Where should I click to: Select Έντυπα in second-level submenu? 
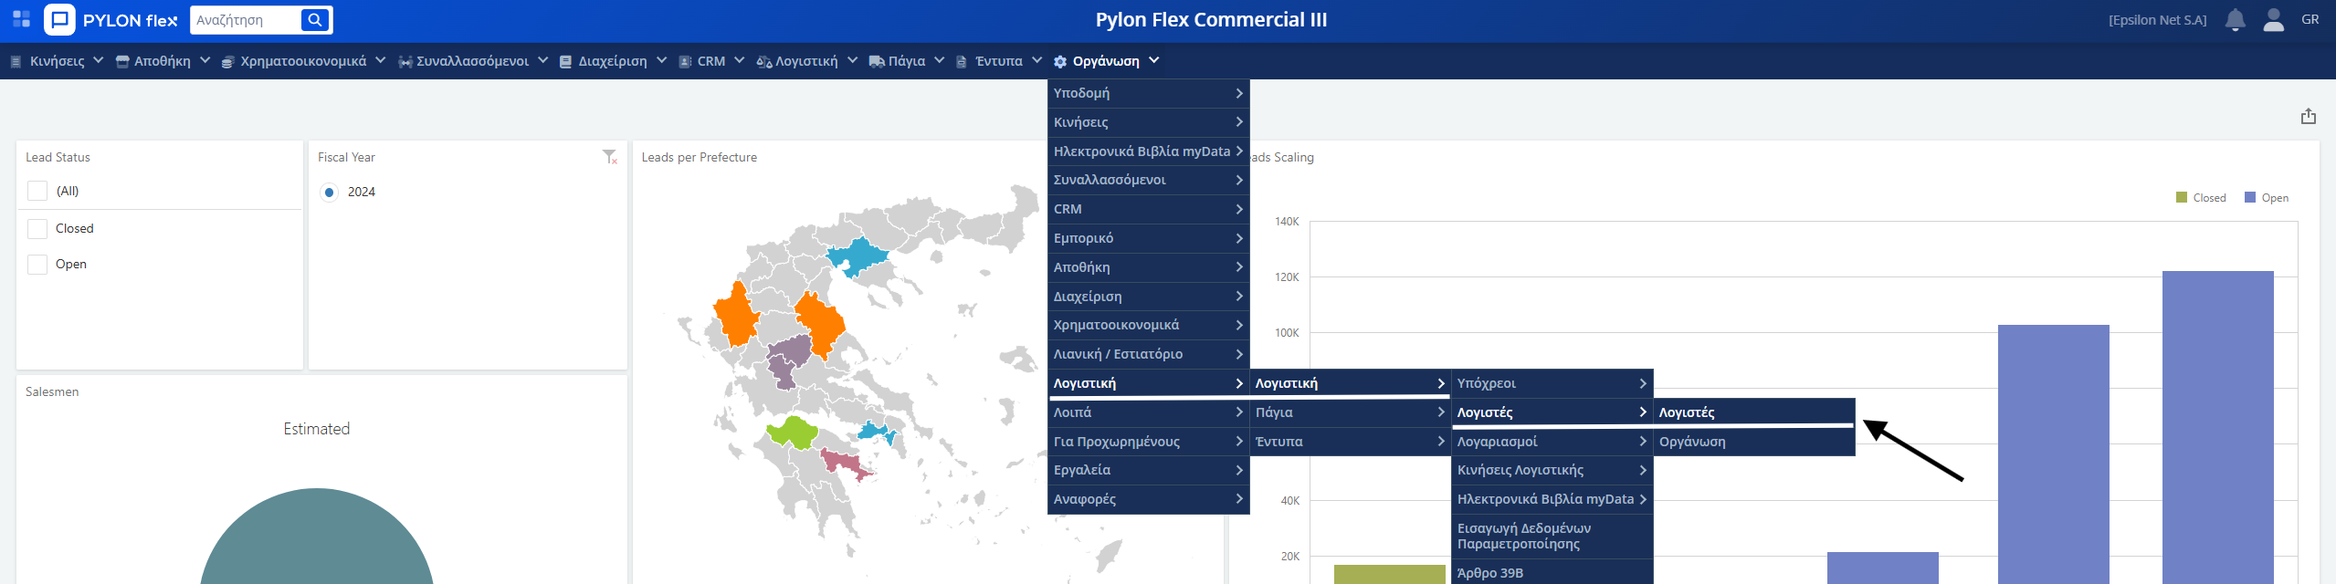(x=1351, y=442)
